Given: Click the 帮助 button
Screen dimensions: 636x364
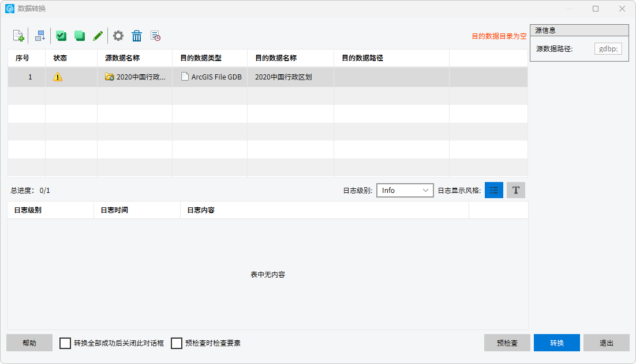Looking at the screenshot, I should (x=29, y=343).
